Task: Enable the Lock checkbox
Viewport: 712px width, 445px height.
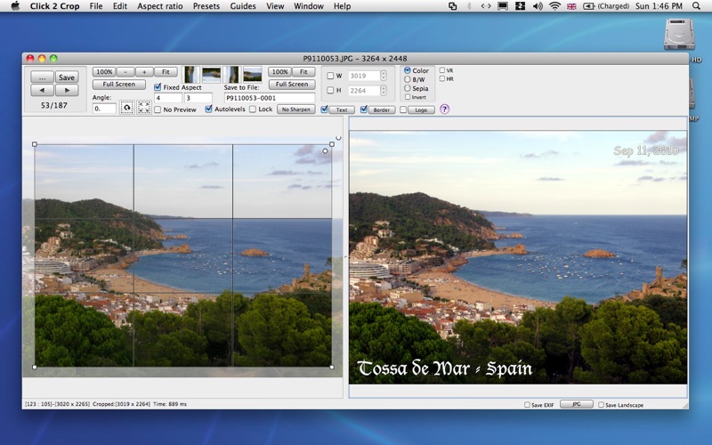Action: tap(253, 109)
